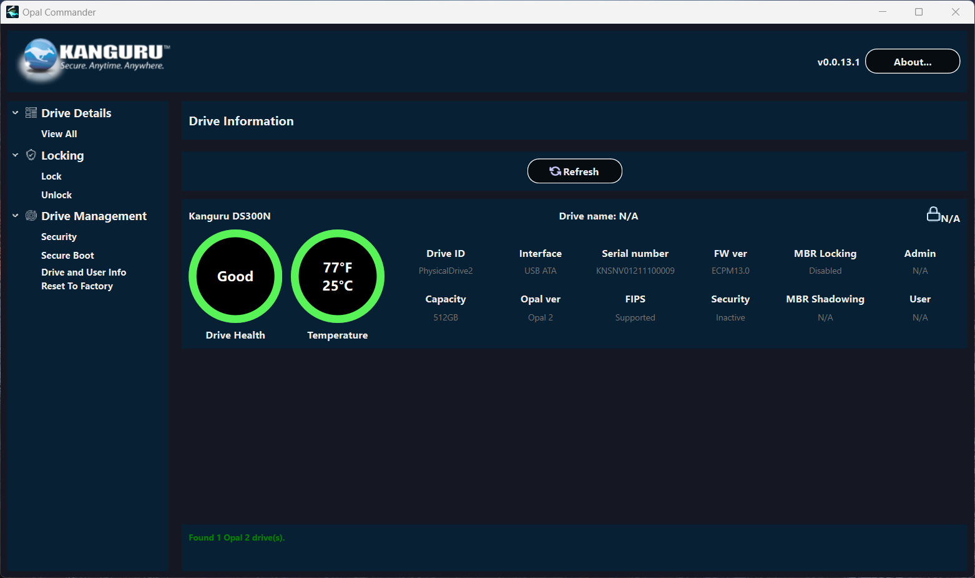Click the Locking heading
The image size is (975, 578).
62,155
